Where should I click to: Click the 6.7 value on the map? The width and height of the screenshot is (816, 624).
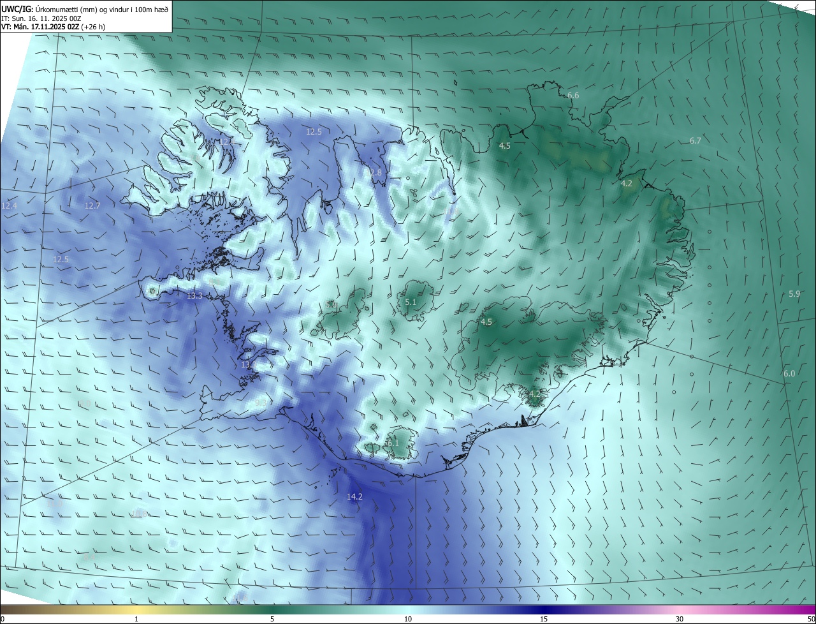coord(696,140)
